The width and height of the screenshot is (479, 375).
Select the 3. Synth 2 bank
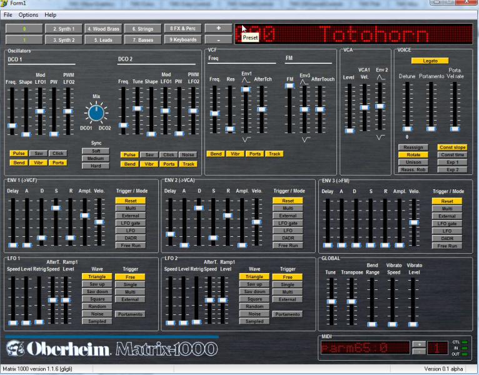tap(64, 40)
